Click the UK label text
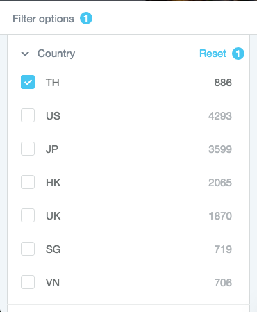The image size is (257, 312). tap(53, 216)
